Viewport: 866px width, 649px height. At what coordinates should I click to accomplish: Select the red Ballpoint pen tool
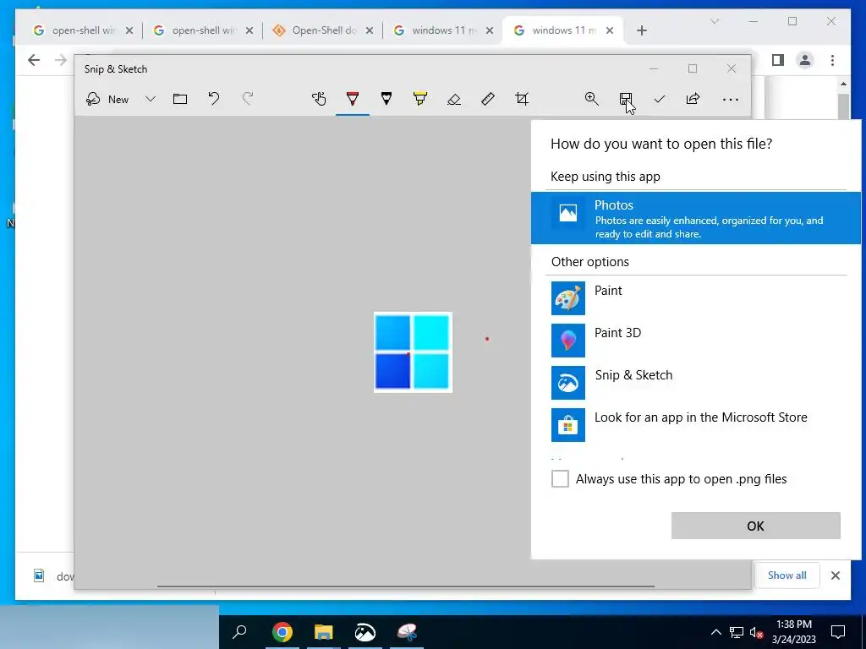tap(353, 100)
